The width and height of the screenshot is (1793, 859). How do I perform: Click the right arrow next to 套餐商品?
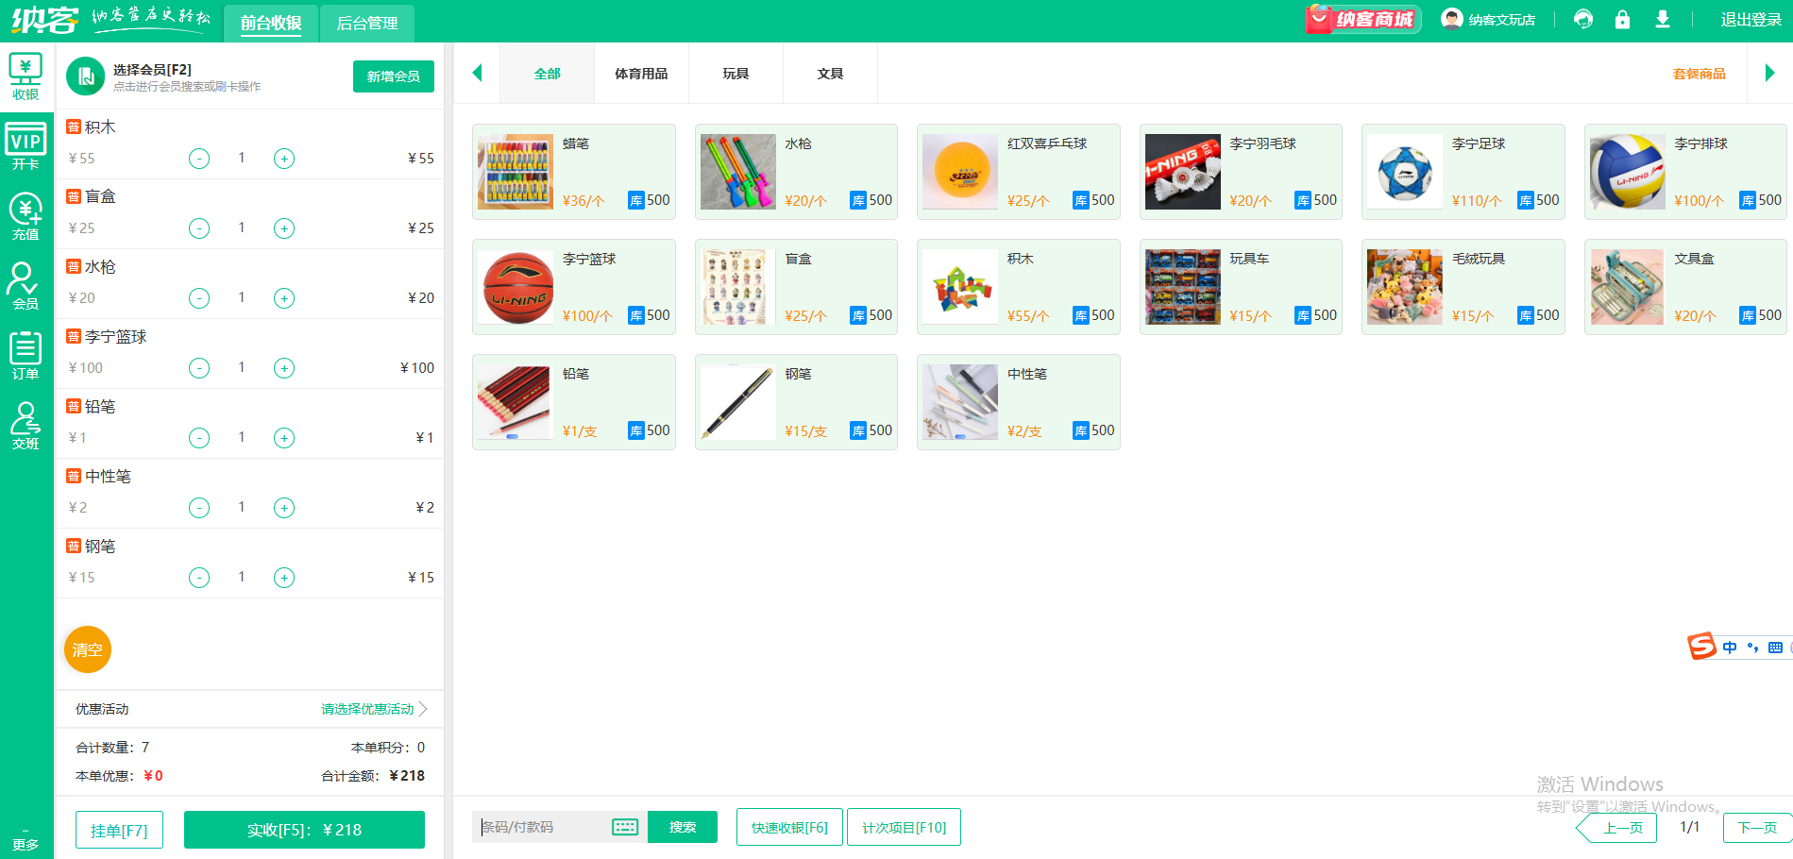click(x=1769, y=73)
